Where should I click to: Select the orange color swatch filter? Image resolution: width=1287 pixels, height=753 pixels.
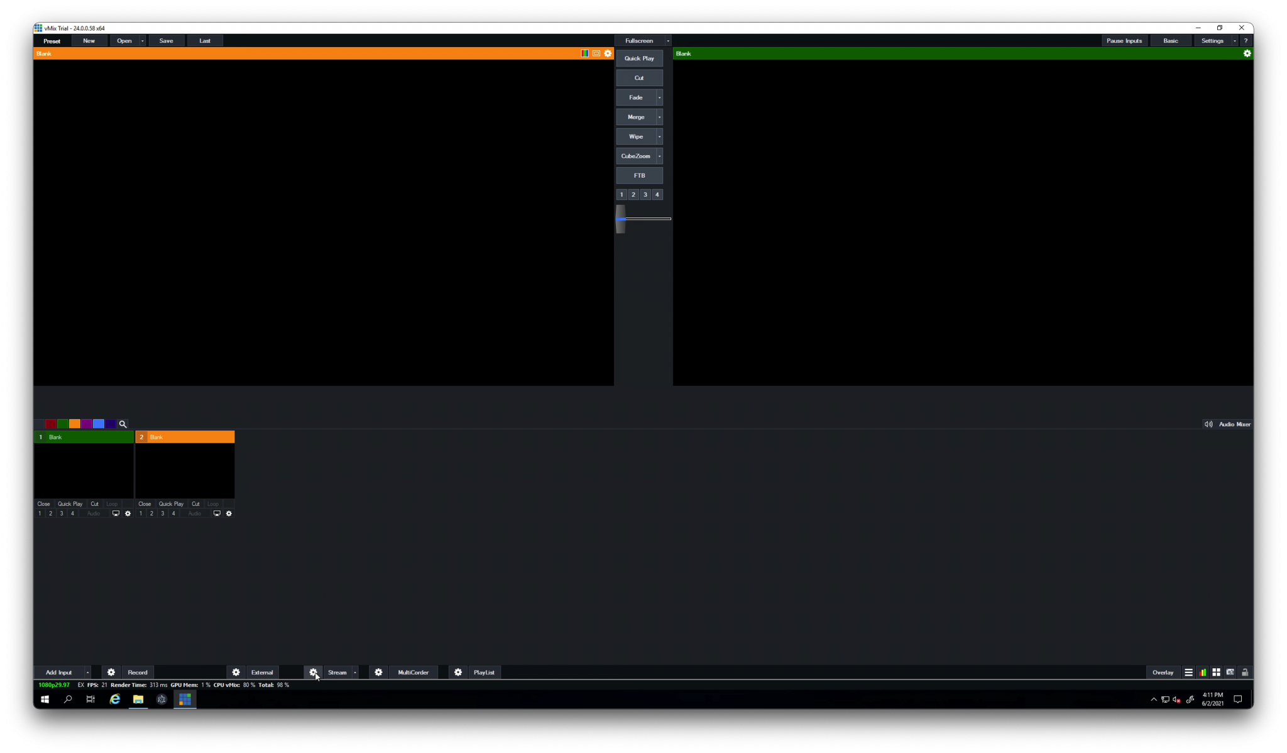coord(75,424)
